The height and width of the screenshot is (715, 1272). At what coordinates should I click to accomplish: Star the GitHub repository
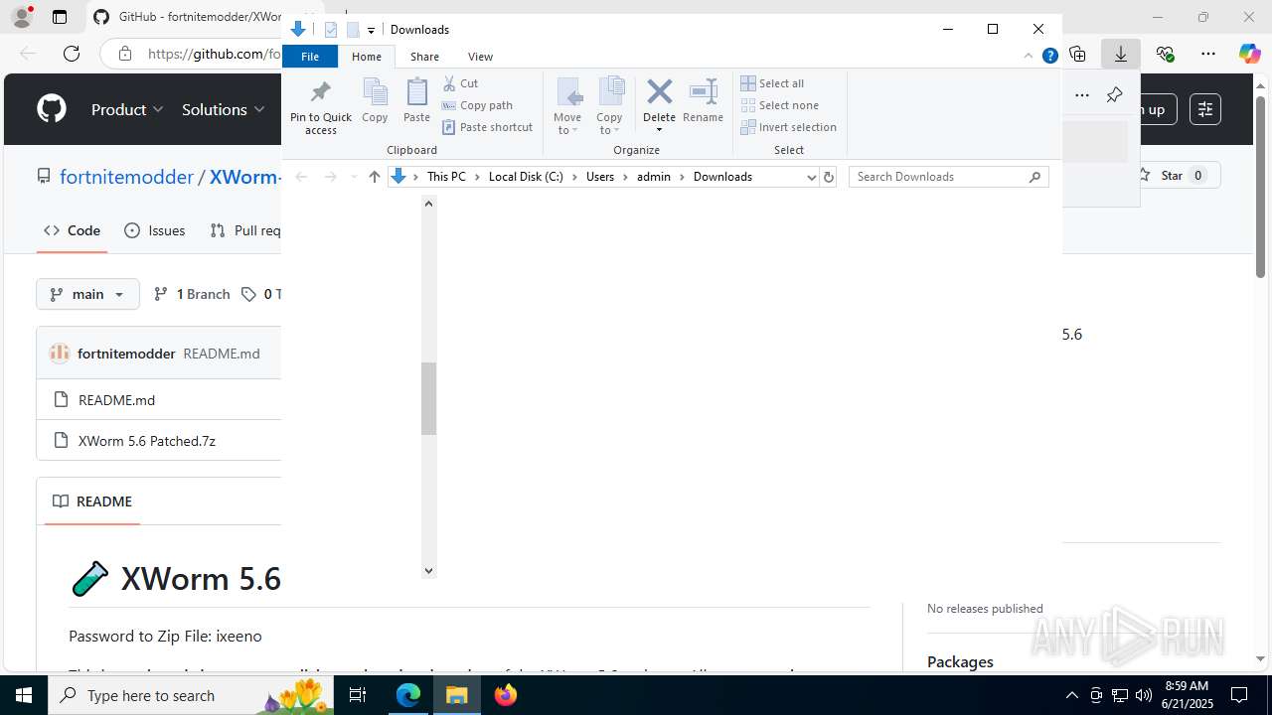click(x=1177, y=176)
